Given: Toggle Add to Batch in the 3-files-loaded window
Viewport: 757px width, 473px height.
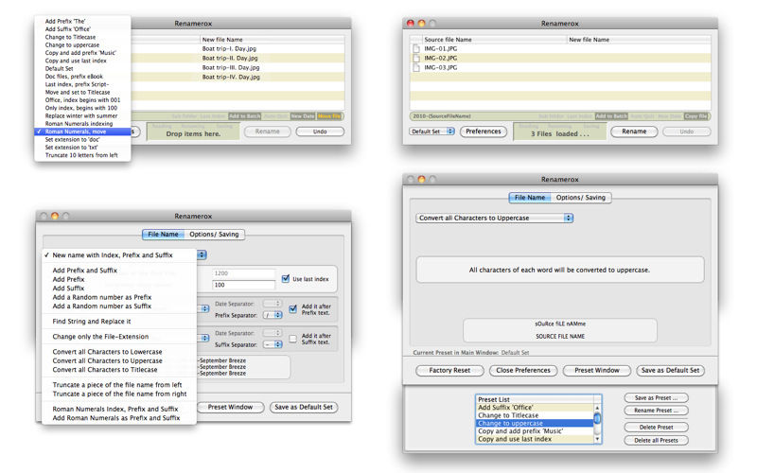Looking at the screenshot, I should [610, 116].
